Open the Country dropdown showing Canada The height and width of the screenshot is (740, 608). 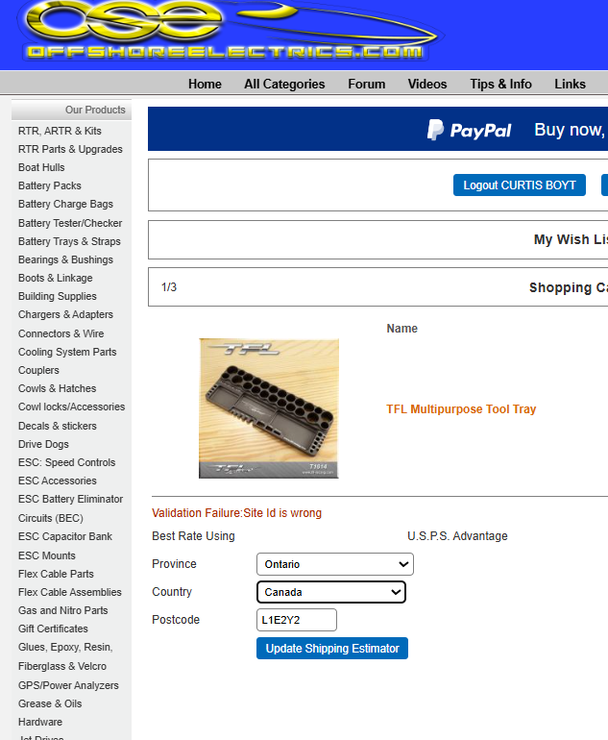[x=330, y=592]
